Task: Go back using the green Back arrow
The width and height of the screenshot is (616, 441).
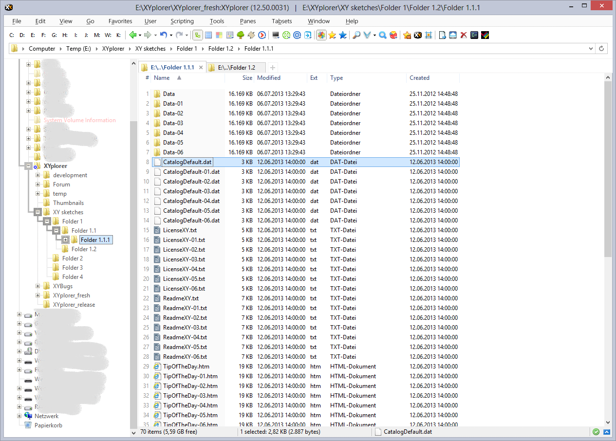Action: (x=133, y=35)
